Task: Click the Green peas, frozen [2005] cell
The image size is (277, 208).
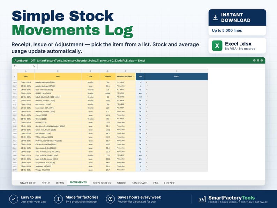Action: point(58,130)
